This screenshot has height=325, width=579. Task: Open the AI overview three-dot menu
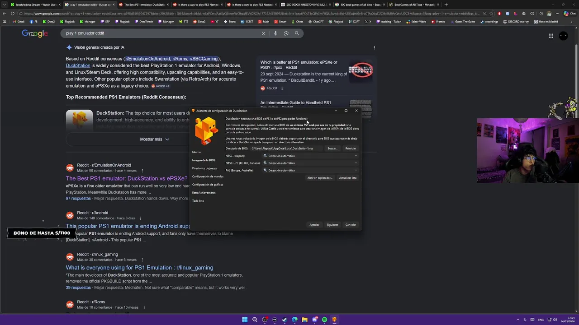[x=374, y=47]
